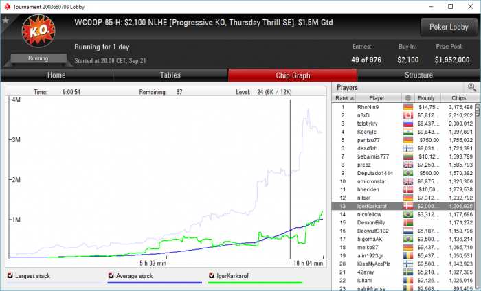This screenshot has height=291, width=481.
Task: Select player tolstiykry in the list
Action: point(403,124)
